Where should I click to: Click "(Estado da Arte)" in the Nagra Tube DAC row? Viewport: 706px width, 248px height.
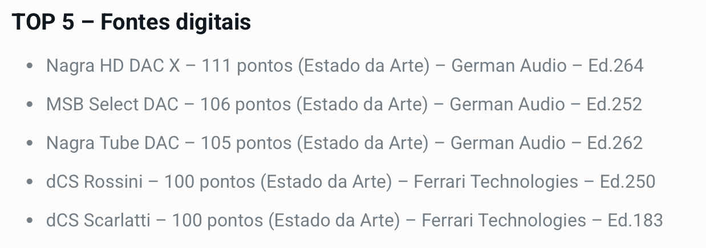point(362,143)
